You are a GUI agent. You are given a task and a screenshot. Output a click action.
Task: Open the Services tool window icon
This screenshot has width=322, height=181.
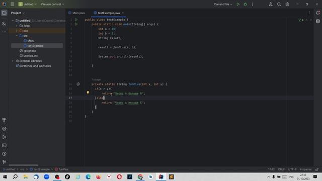pyautogui.click(x=4, y=129)
